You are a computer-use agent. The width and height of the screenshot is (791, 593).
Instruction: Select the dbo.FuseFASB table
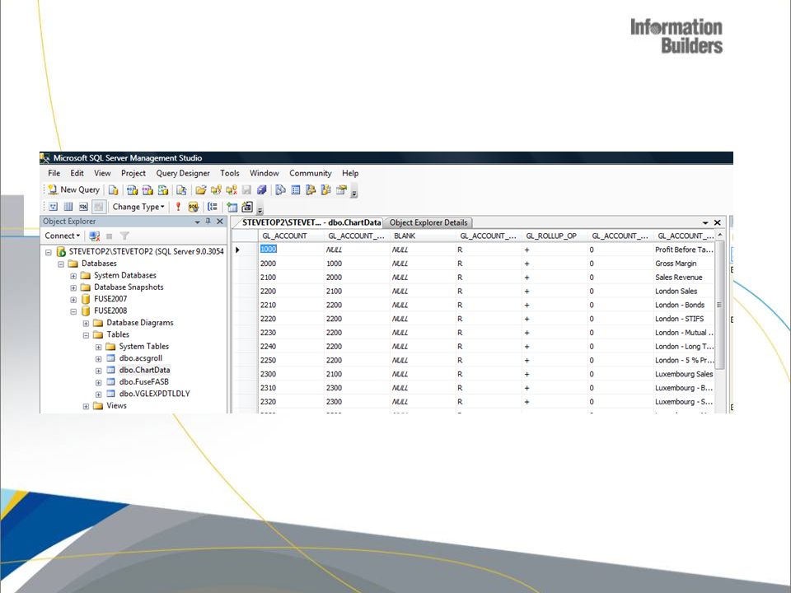click(x=143, y=381)
